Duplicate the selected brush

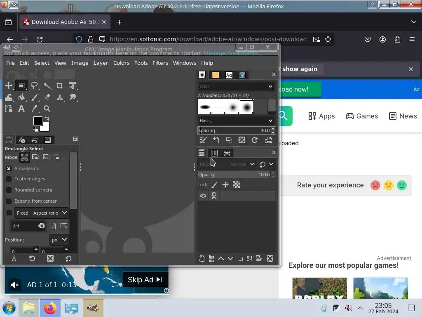tap(229, 140)
